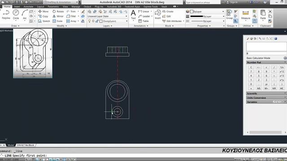Viewport: 287px width, 161px height.
Task: Click the calculator x^2 button
Action: tap(282, 72)
